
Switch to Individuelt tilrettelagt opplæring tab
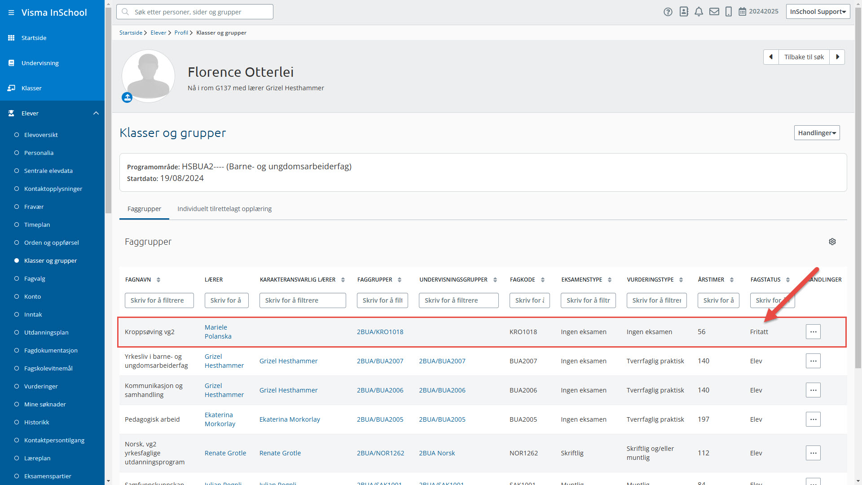pos(224,209)
